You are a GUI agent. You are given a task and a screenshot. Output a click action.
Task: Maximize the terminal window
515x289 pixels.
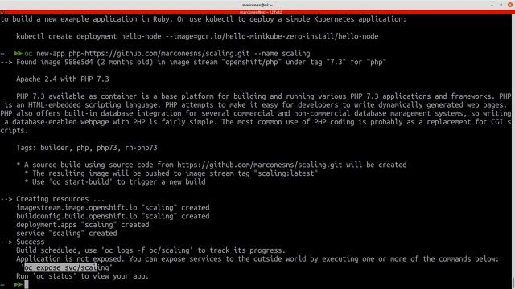coord(501,5)
